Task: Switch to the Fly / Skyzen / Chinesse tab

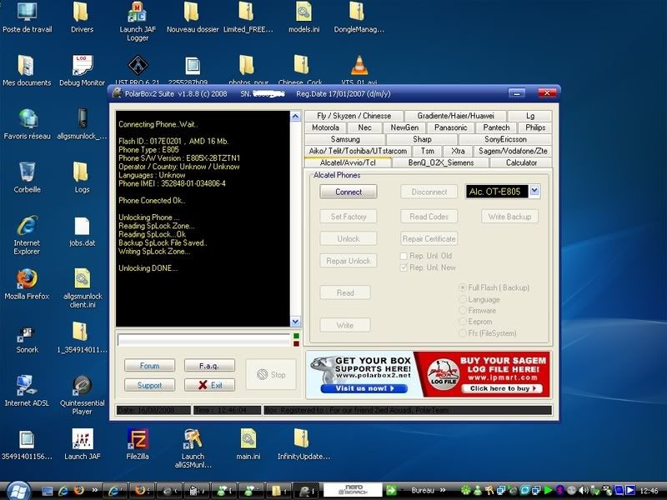Action: [354, 116]
